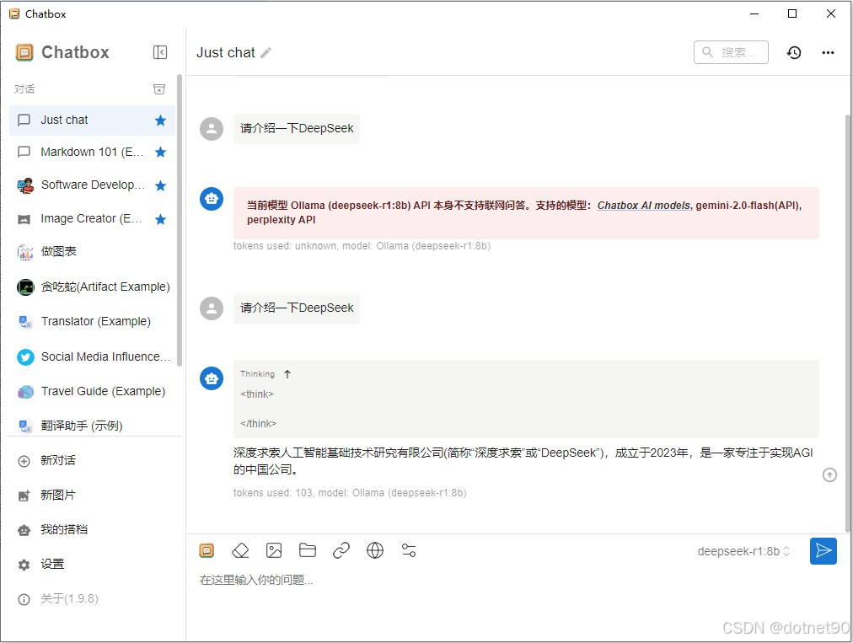Click the tokens used: 103 status text
This screenshot has width=853, height=643.
point(350,493)
